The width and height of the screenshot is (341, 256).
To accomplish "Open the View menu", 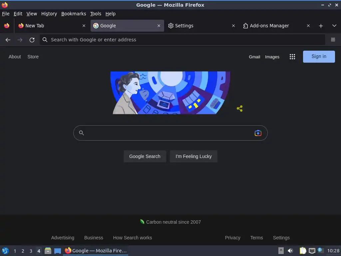I will click(32, 14).
